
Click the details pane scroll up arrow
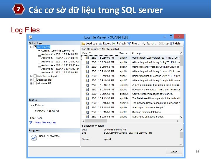pos(181,130)
